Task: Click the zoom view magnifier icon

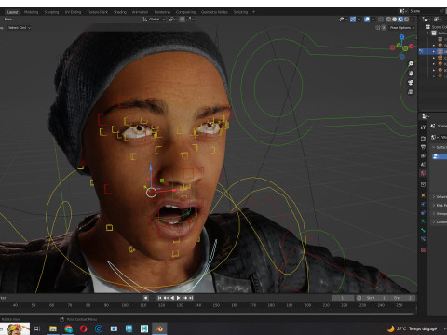Action: (x=411, y=64)
